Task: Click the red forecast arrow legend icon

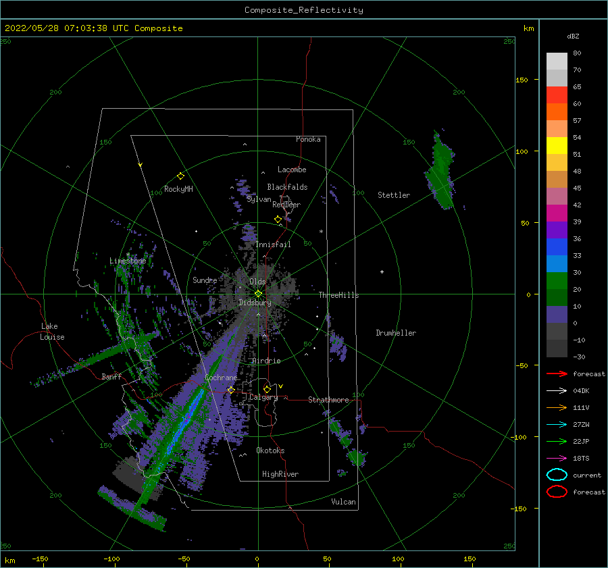Action: [x=557, y=373]
